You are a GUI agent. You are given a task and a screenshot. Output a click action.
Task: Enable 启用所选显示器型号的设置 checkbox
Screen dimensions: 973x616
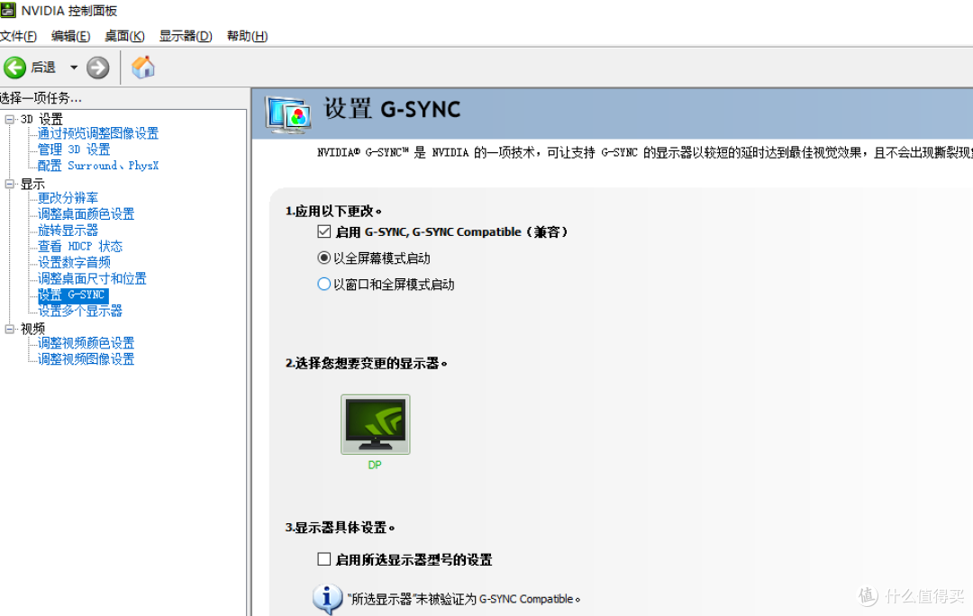(323, 559)
